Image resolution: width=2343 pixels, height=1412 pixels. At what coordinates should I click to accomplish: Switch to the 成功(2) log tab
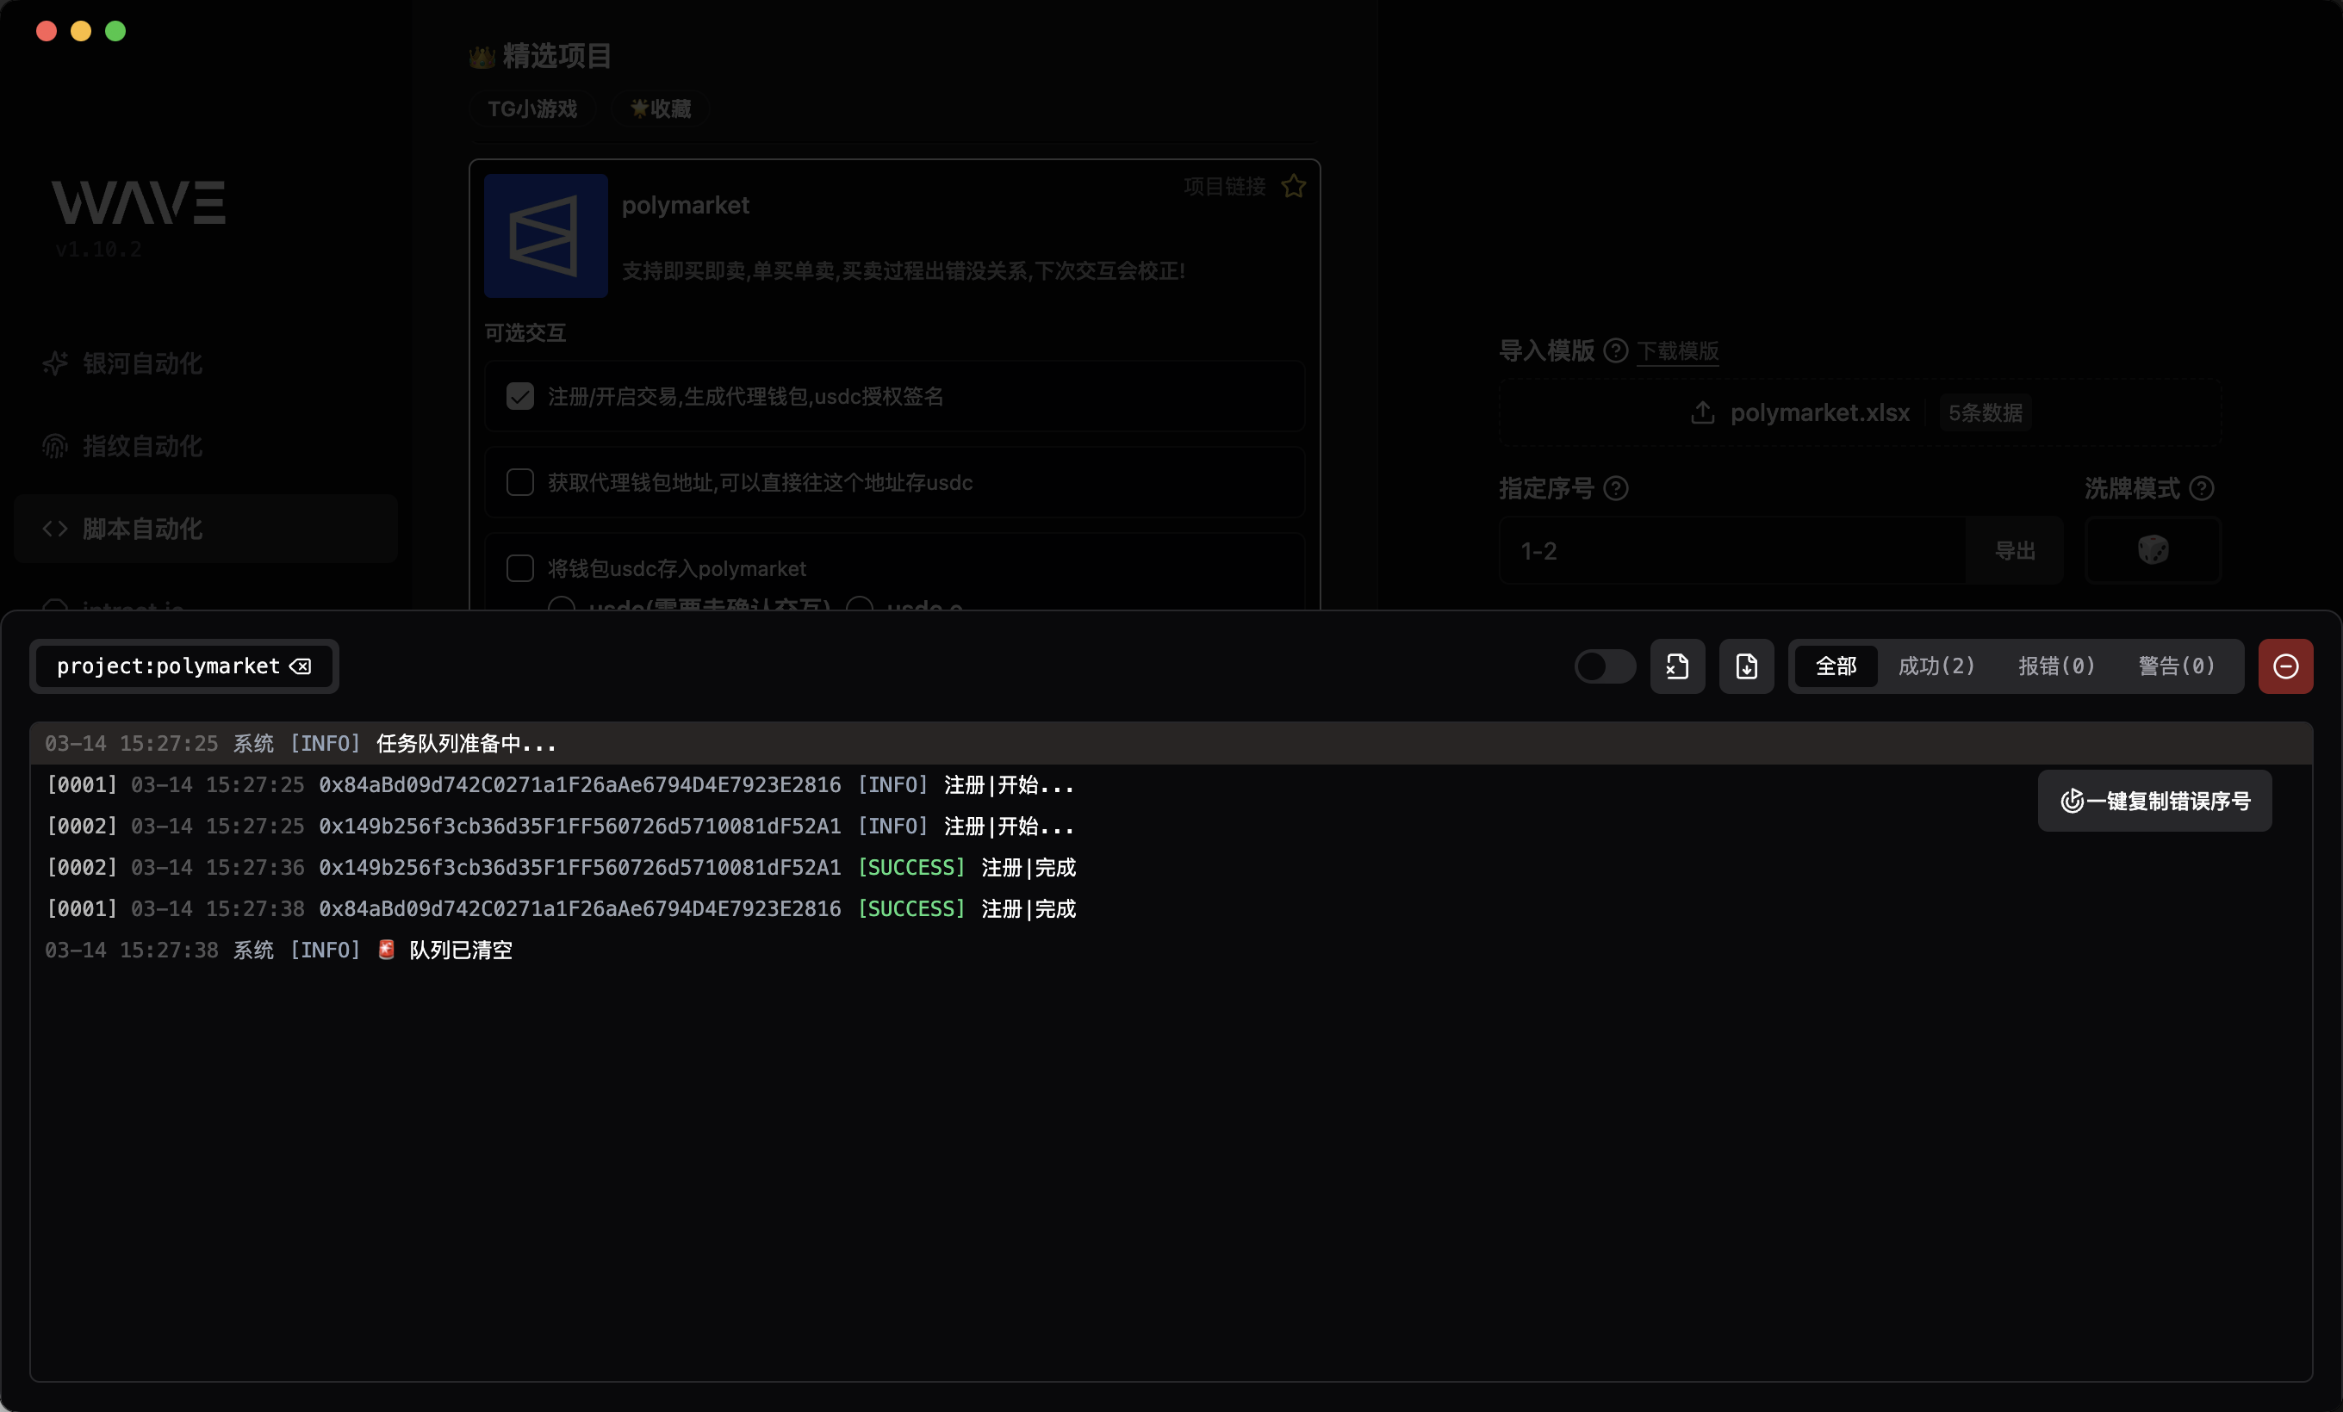tap(1936, 666)
